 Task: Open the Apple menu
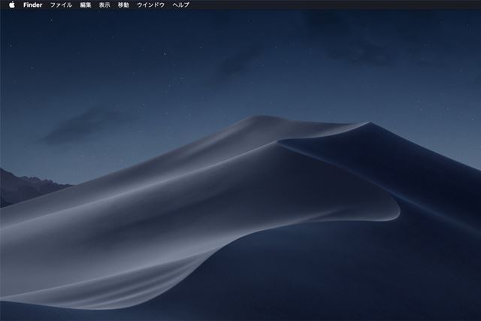tap(12, 5)
